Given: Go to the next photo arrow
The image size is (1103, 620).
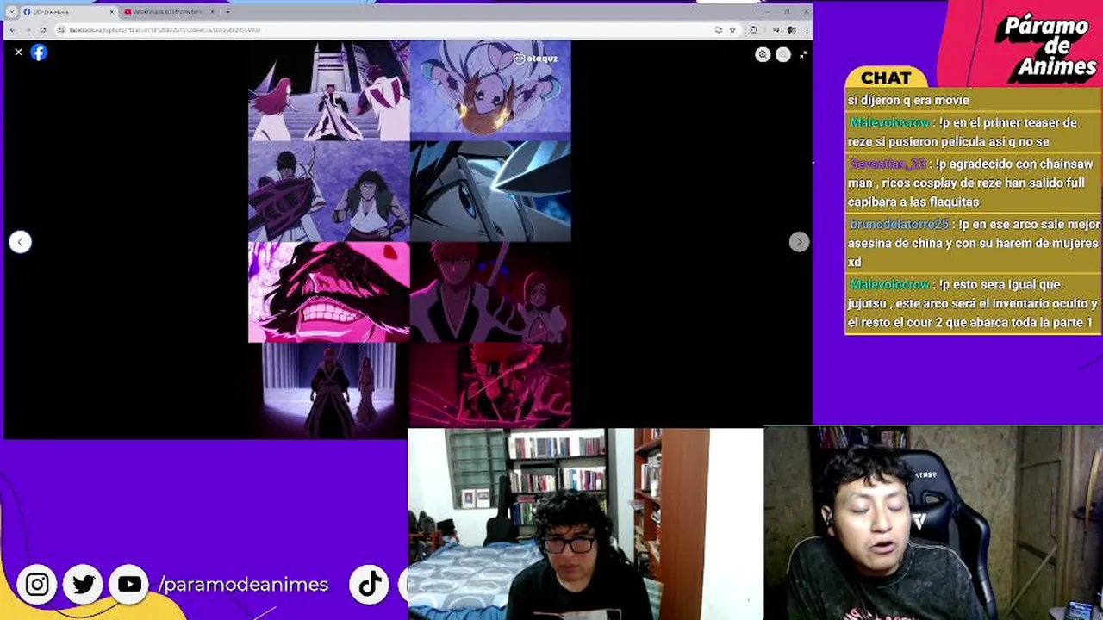Looking at the screenshot, I should click(x=799, y=242).
